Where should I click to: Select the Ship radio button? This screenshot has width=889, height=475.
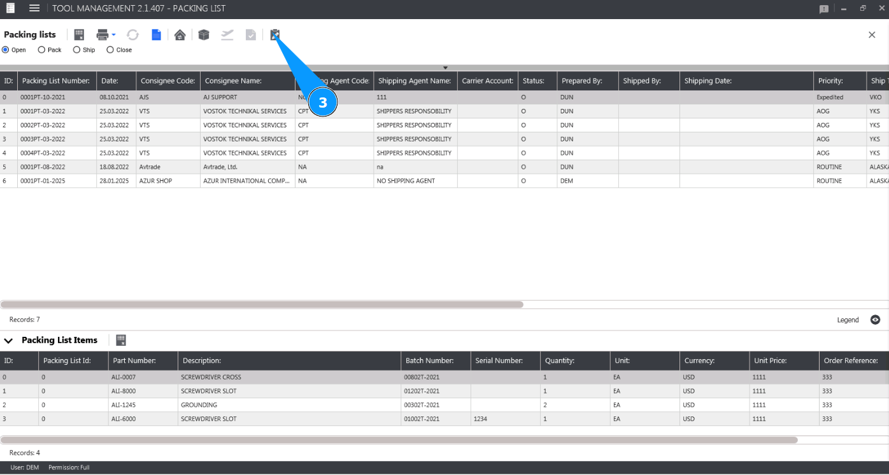(x=77, y=50)
